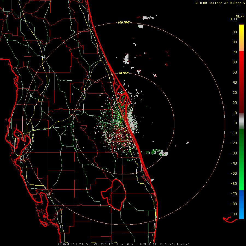
Task: Pick the yellow top segment of color bar
Action: point(241,37)
